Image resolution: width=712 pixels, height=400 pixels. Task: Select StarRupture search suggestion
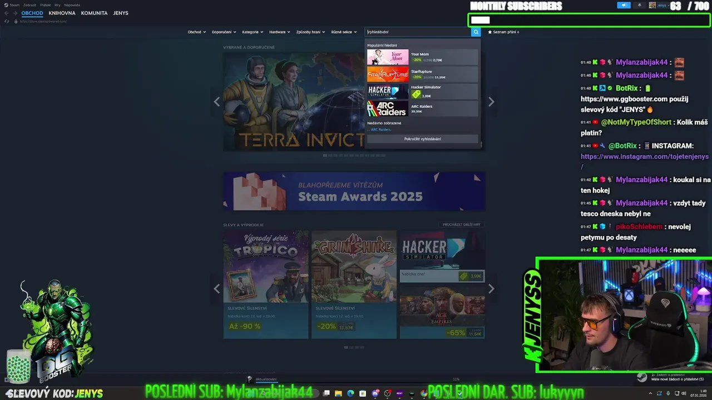[422, 74]
